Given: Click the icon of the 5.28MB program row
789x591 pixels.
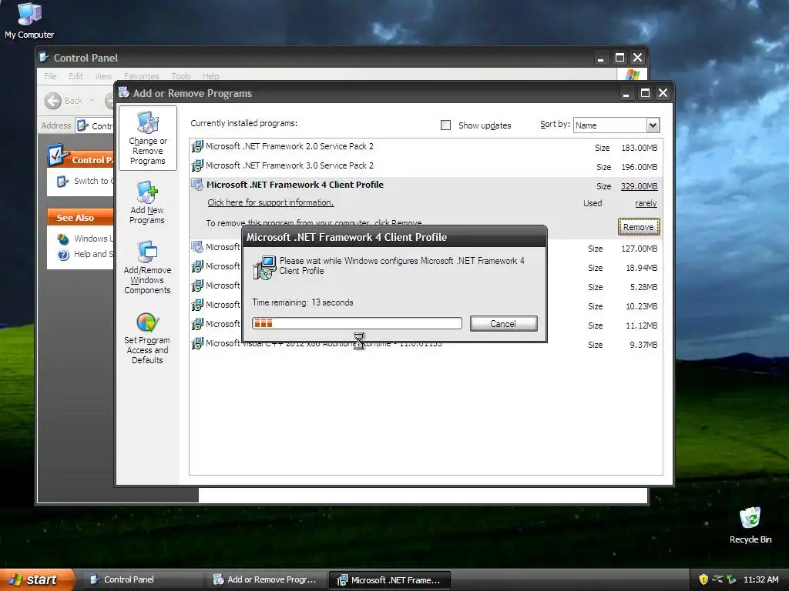Looking at the screenshot, I should tap(197, 285).
